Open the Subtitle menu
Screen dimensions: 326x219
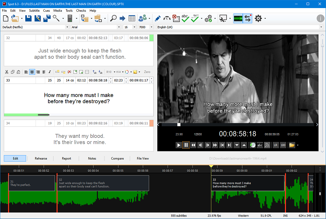(34, 10)
